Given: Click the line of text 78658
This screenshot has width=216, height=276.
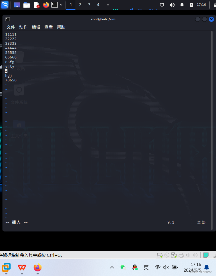Looking at the screenshot, I should point(11,80).
